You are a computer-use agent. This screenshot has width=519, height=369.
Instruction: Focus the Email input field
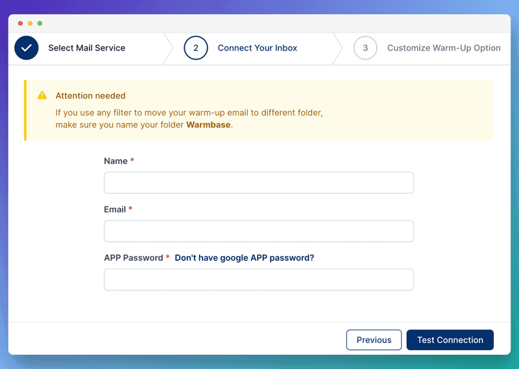259,231
